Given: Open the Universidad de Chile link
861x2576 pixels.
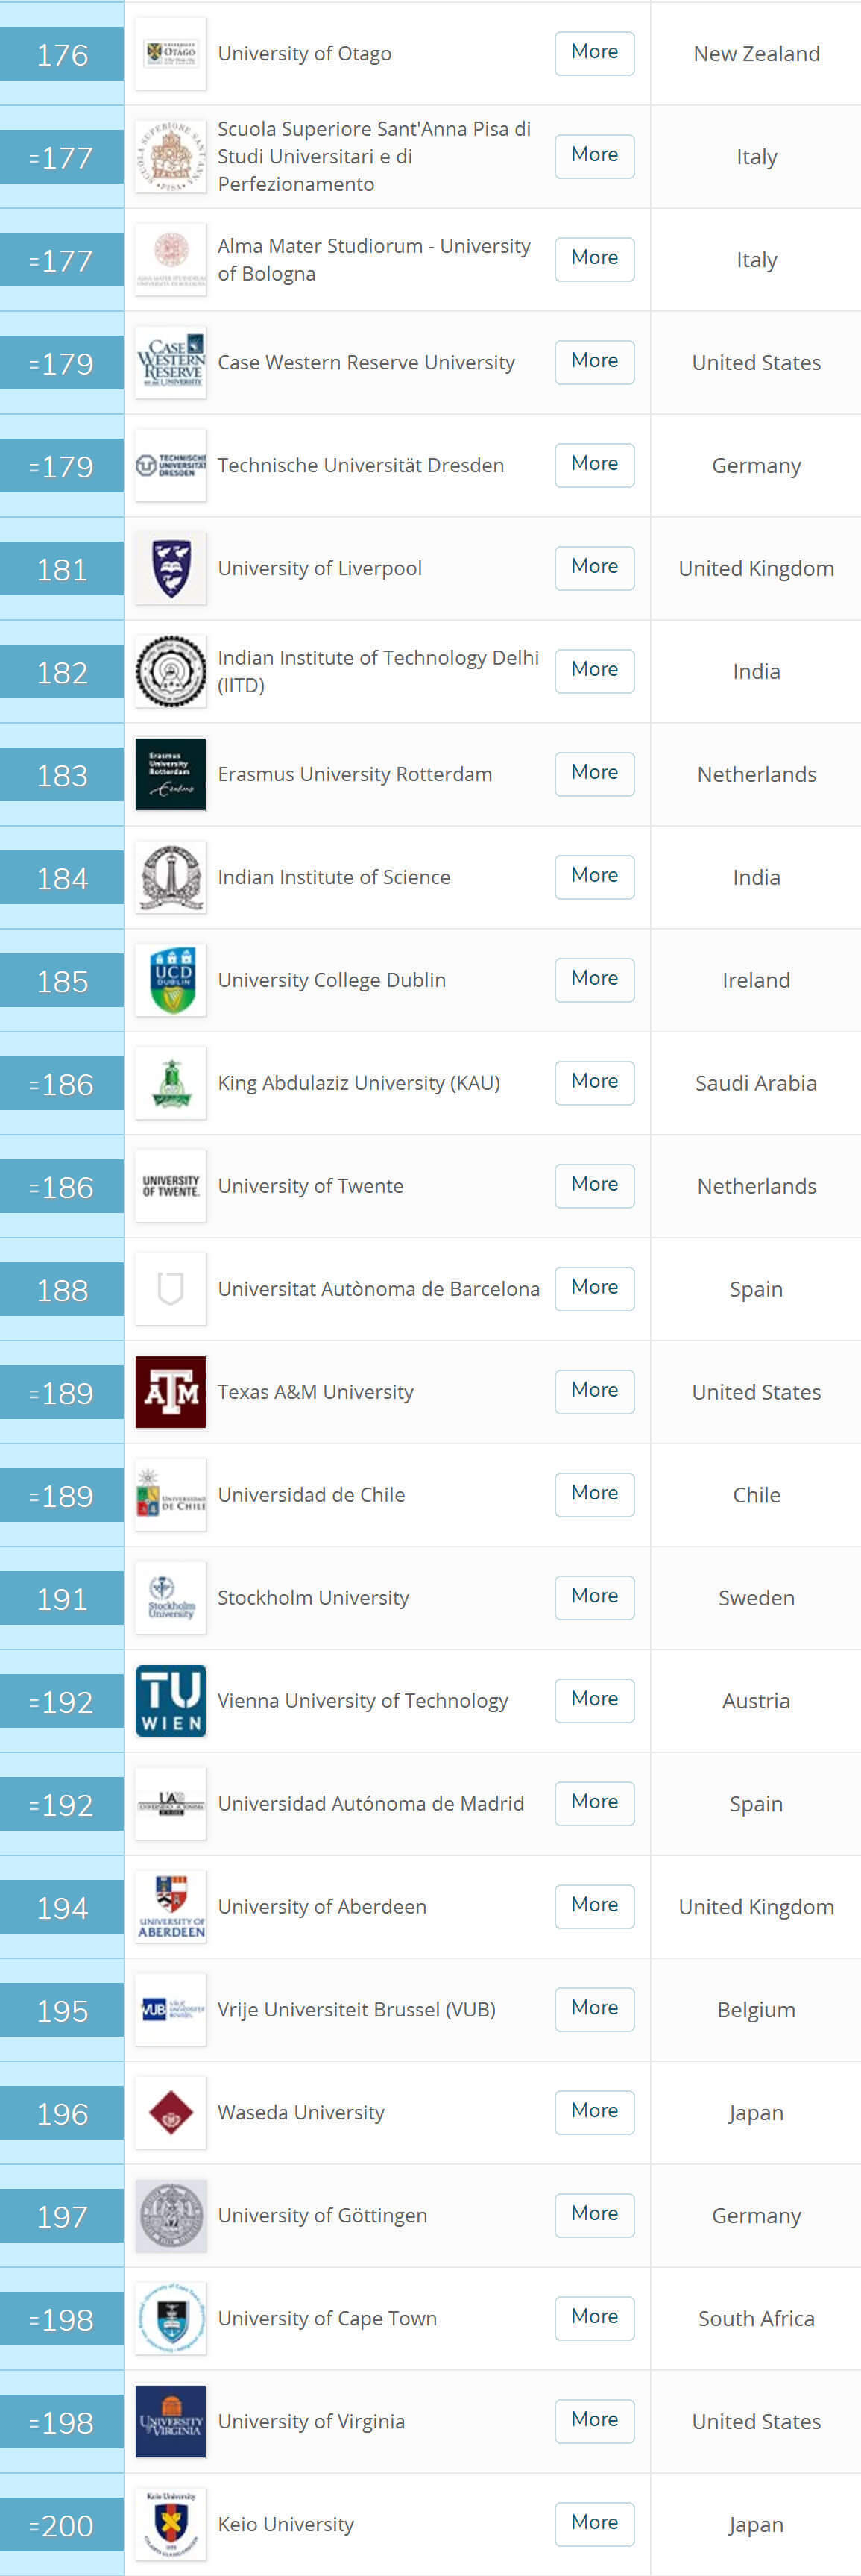Looking at the screenshot, I should pyautogui.click(x=312, y=1495).
